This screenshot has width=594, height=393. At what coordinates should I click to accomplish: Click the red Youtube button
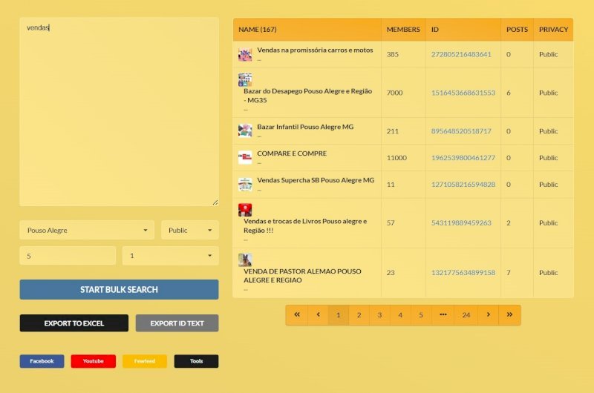[x=93, y=361]
